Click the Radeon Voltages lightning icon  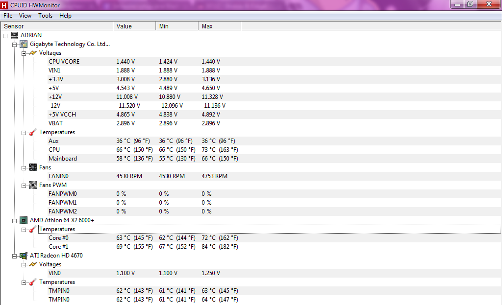coord(33,264)
